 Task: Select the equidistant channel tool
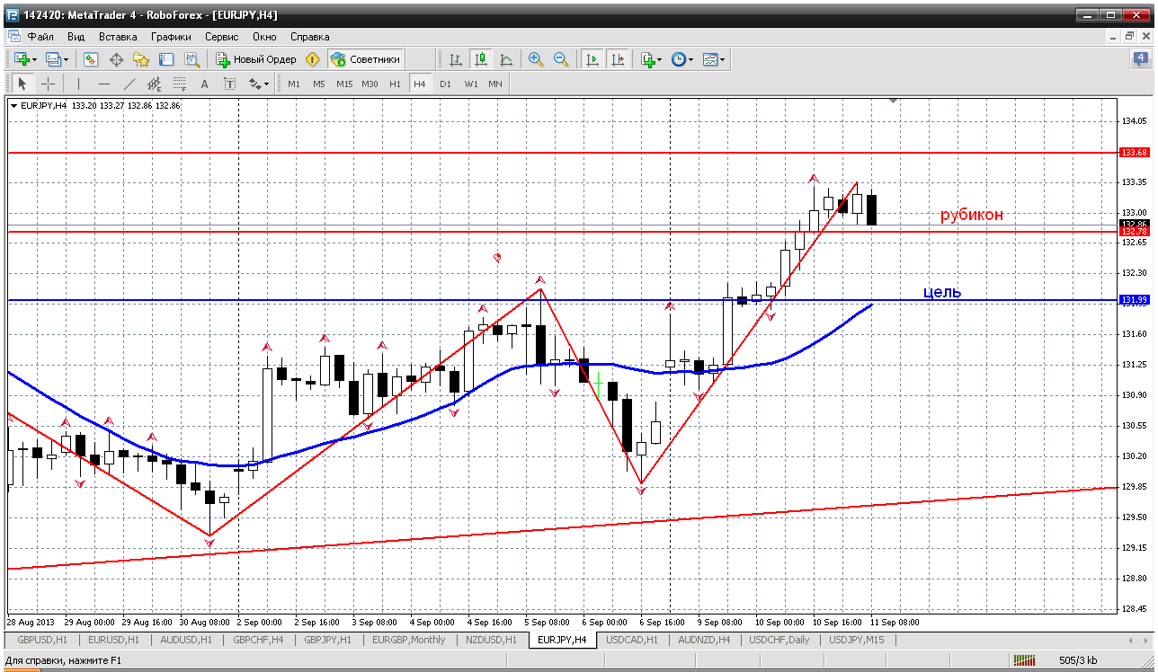click(154, 84)
